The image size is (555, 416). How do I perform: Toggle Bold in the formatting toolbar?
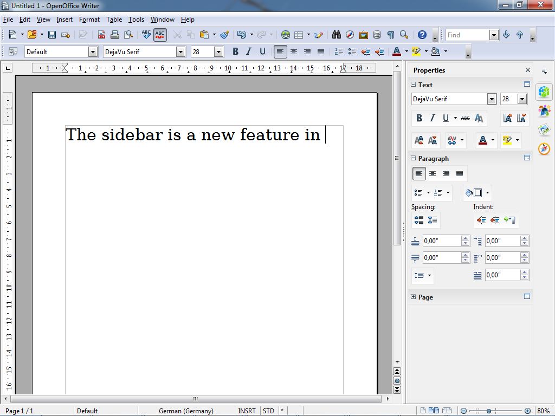235,52
